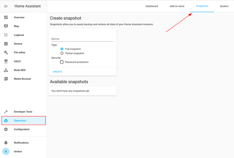Switch to the Dashboard tab
The image size is (234, 158).
[x=152, y=6]
